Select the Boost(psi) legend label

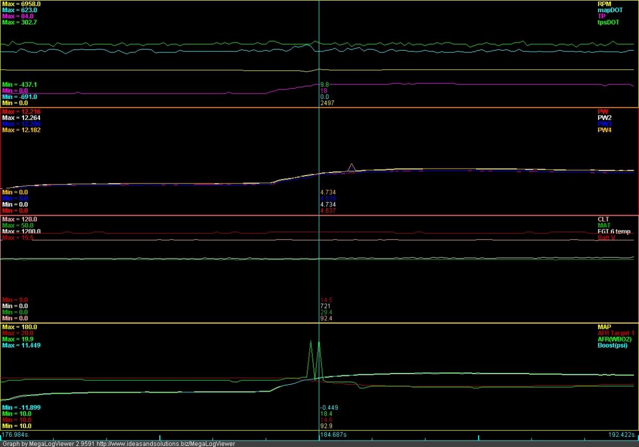612,345
